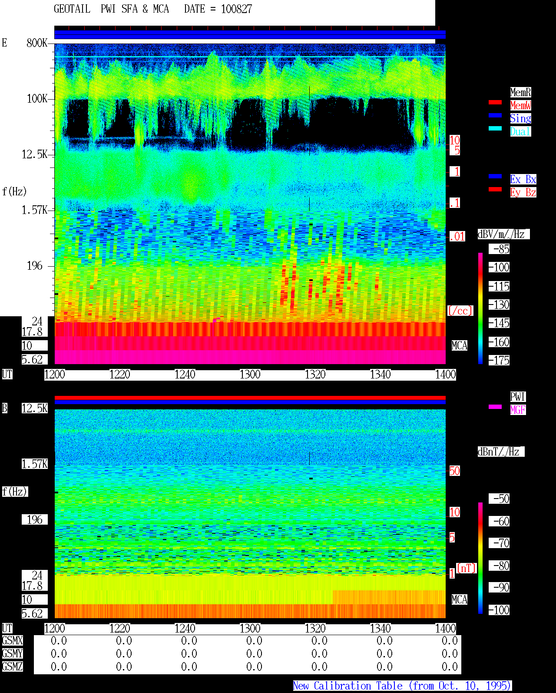The width and height of the screenshot is (556, 693).
Task: Click the GSMX row label
Action: tap(12, 640)
